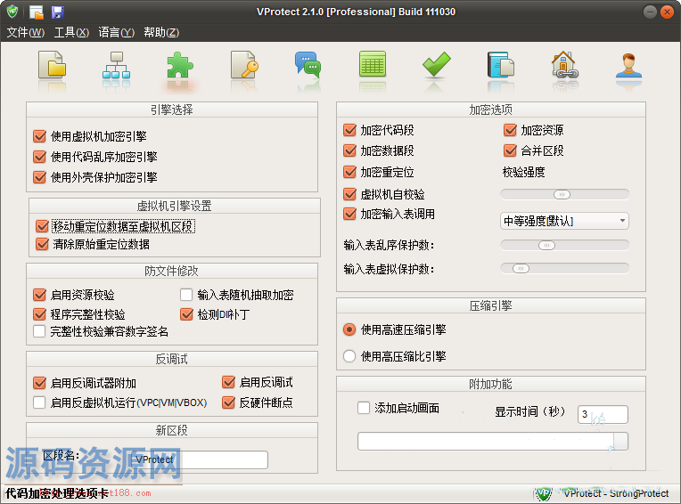Uncheck 启用反调试 checkbox

click(x=228, y=382)
